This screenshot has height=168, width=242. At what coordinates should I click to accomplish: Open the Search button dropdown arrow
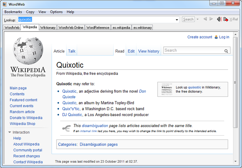coord(198,20)
